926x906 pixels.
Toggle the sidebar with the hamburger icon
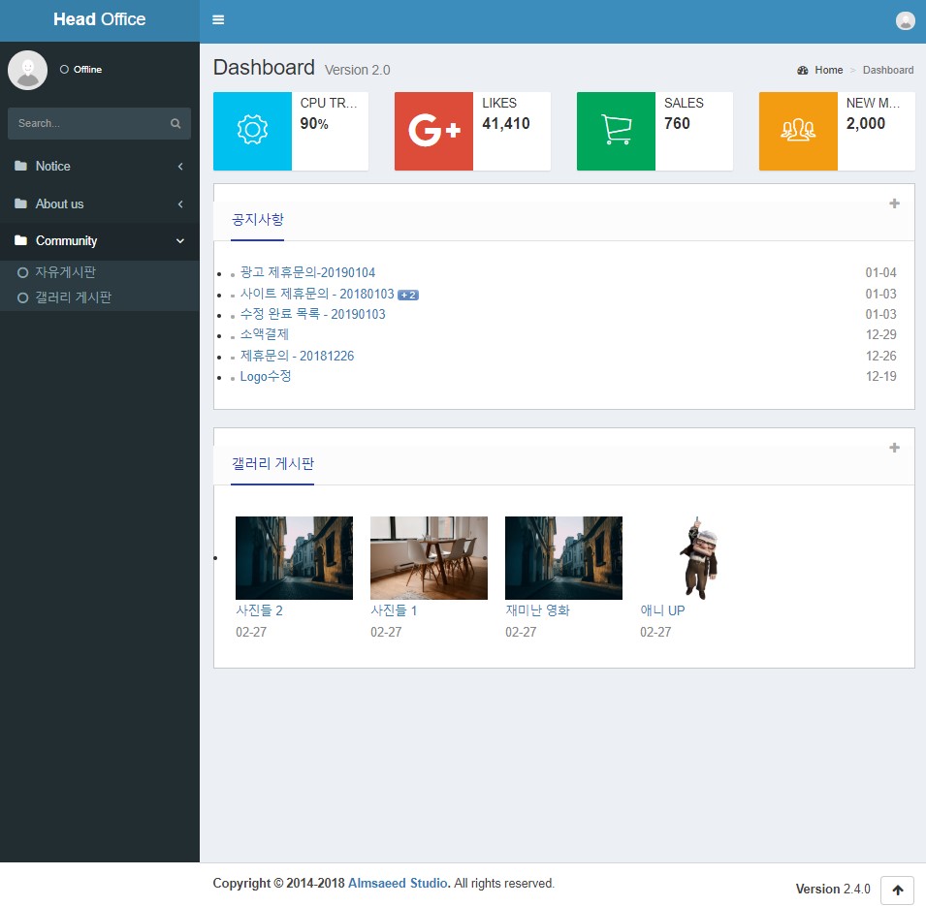point(218,20)
